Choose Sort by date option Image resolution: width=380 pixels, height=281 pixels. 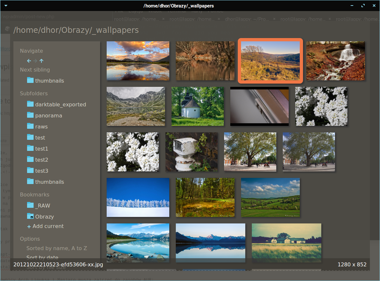click(42, 257)
